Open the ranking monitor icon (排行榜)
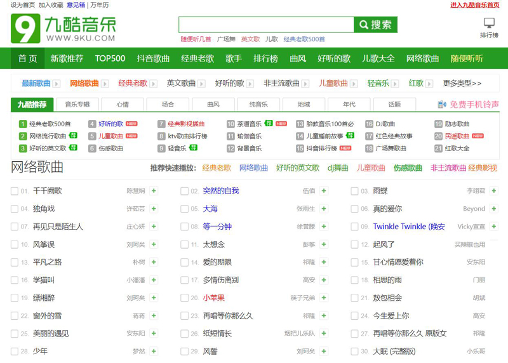The width and height of the screenshot is (508, 363). point(489,23)
